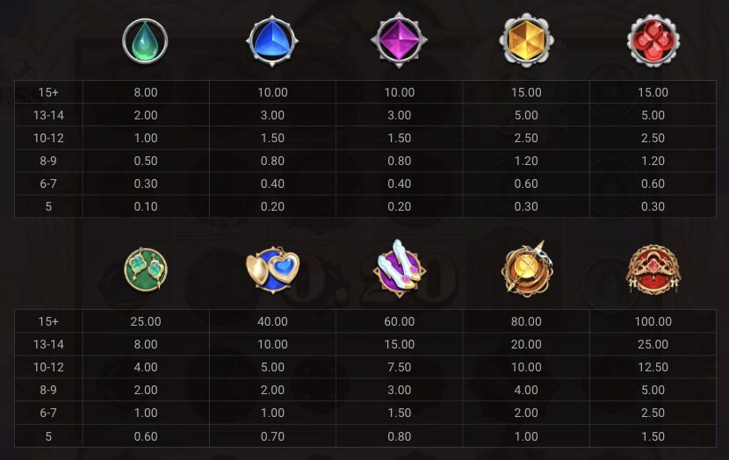Click the 8.00 payout under green teardrop
The width and height of the screenshot is (729, 460).
pyautogui.click(x=146, y=92)
